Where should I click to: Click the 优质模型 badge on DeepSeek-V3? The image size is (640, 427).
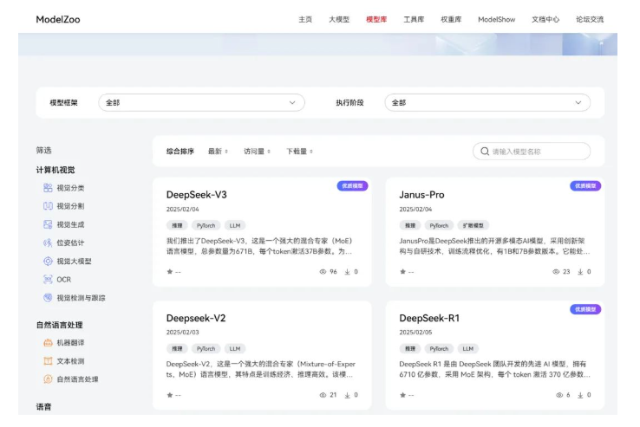tap(352, 186)
